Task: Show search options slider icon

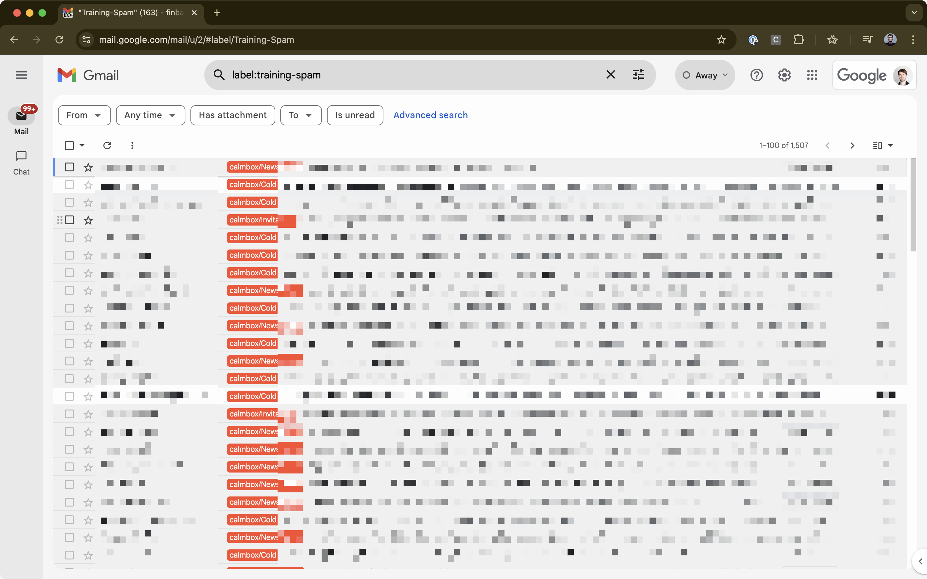Action: tap(638, 75)
